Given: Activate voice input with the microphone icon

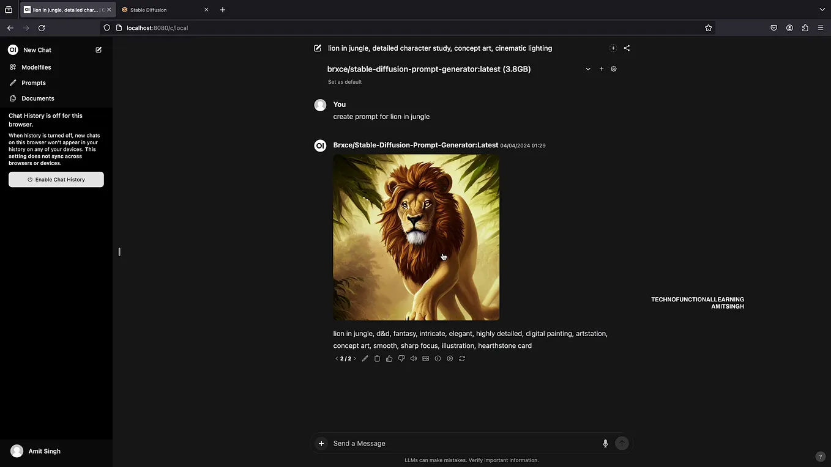Looking at the screenshot, I should click(605, 443).
